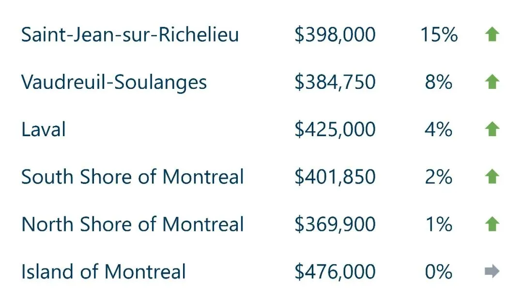Choose South Shore of Montreal label
Image resolution: width=523 pixels, height=296 pixels.
pos(132,177)
